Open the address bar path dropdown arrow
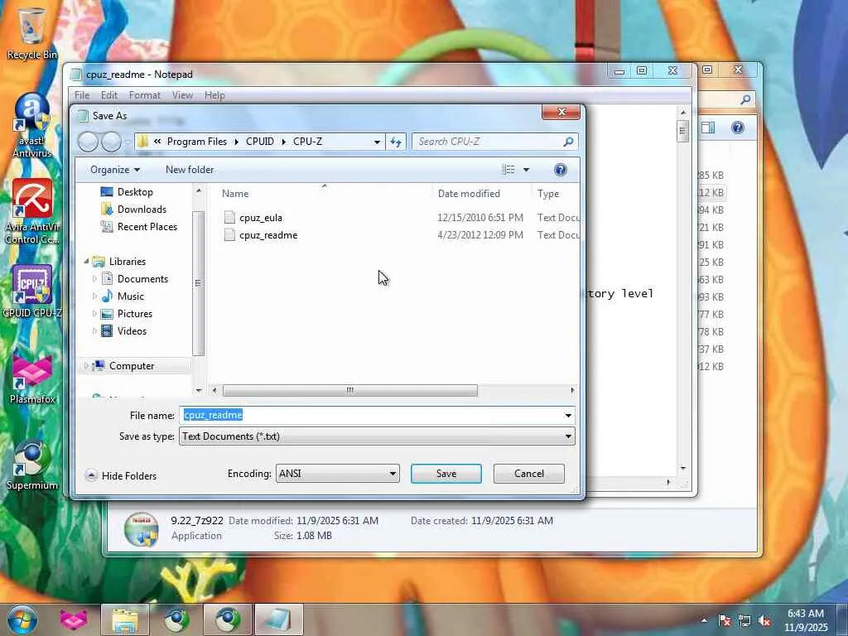 point(377,142)
